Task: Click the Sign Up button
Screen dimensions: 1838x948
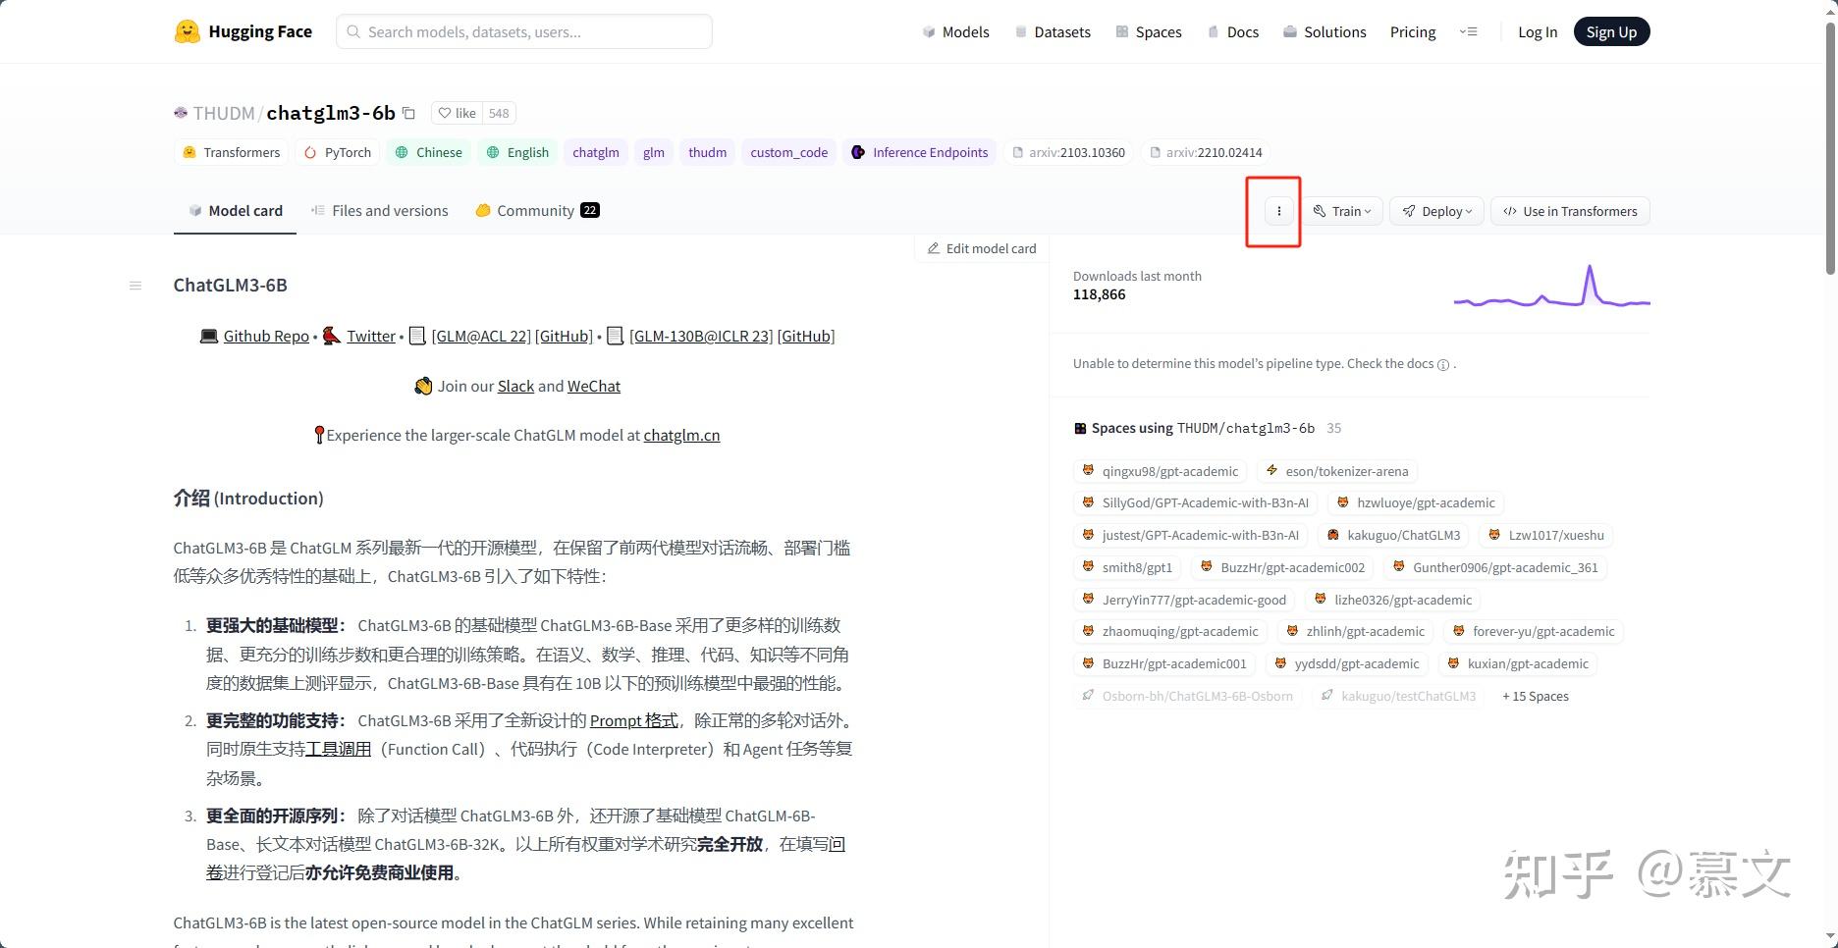Action: 1610,30
